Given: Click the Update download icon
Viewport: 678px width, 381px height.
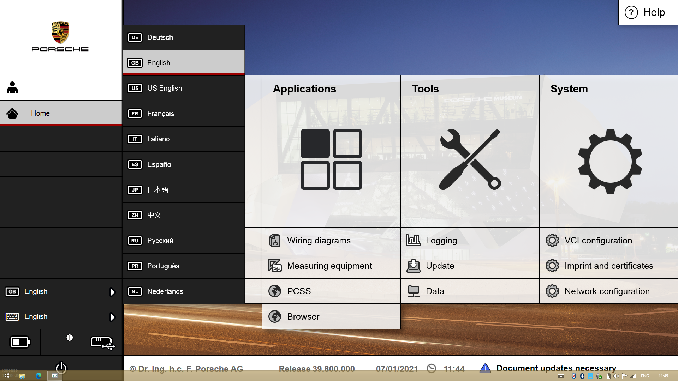Looking at the screenshot, I should 412,266.
